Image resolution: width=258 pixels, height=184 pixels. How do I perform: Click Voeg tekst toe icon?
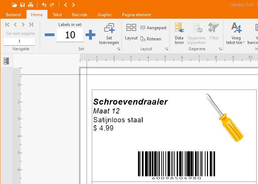(236, 28)
